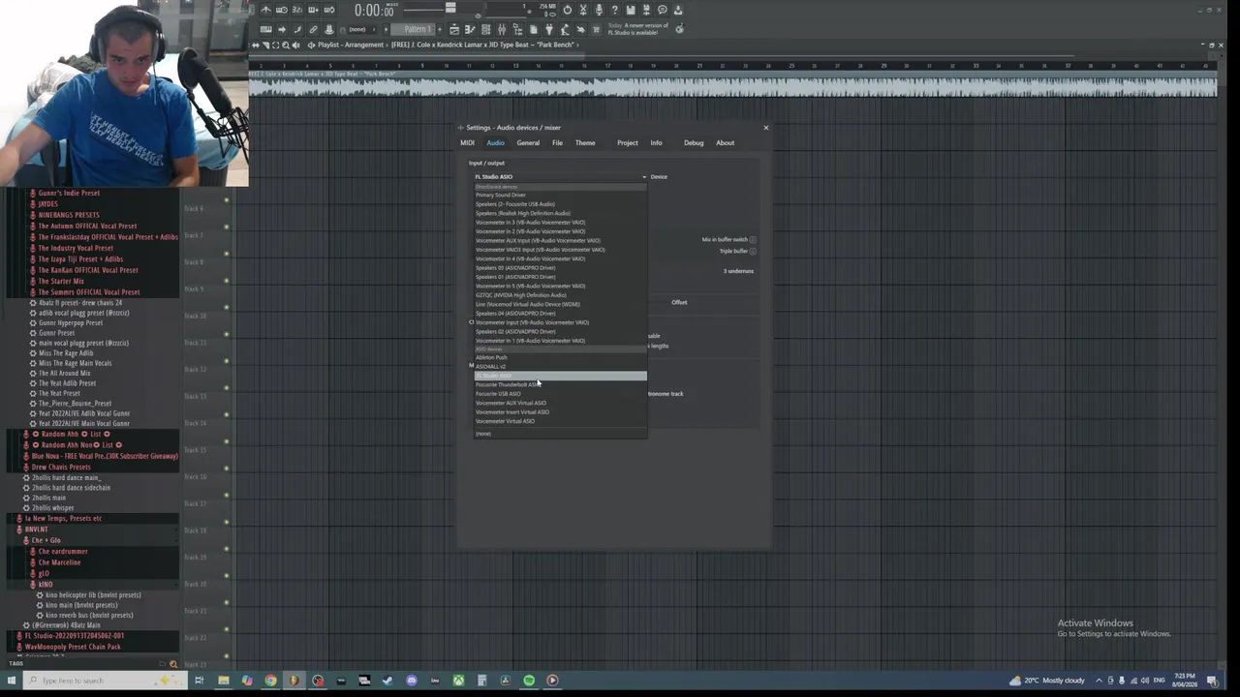1240x697 pixels.
Task: Open The Starter Mix preset
Action: click(x=60, y=281)
